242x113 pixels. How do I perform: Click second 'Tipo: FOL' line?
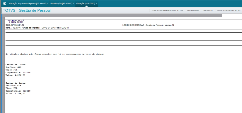11,88
